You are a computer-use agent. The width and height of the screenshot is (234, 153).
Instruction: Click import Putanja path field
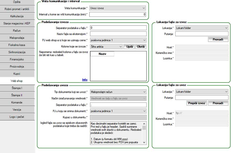tap(202, 98)
